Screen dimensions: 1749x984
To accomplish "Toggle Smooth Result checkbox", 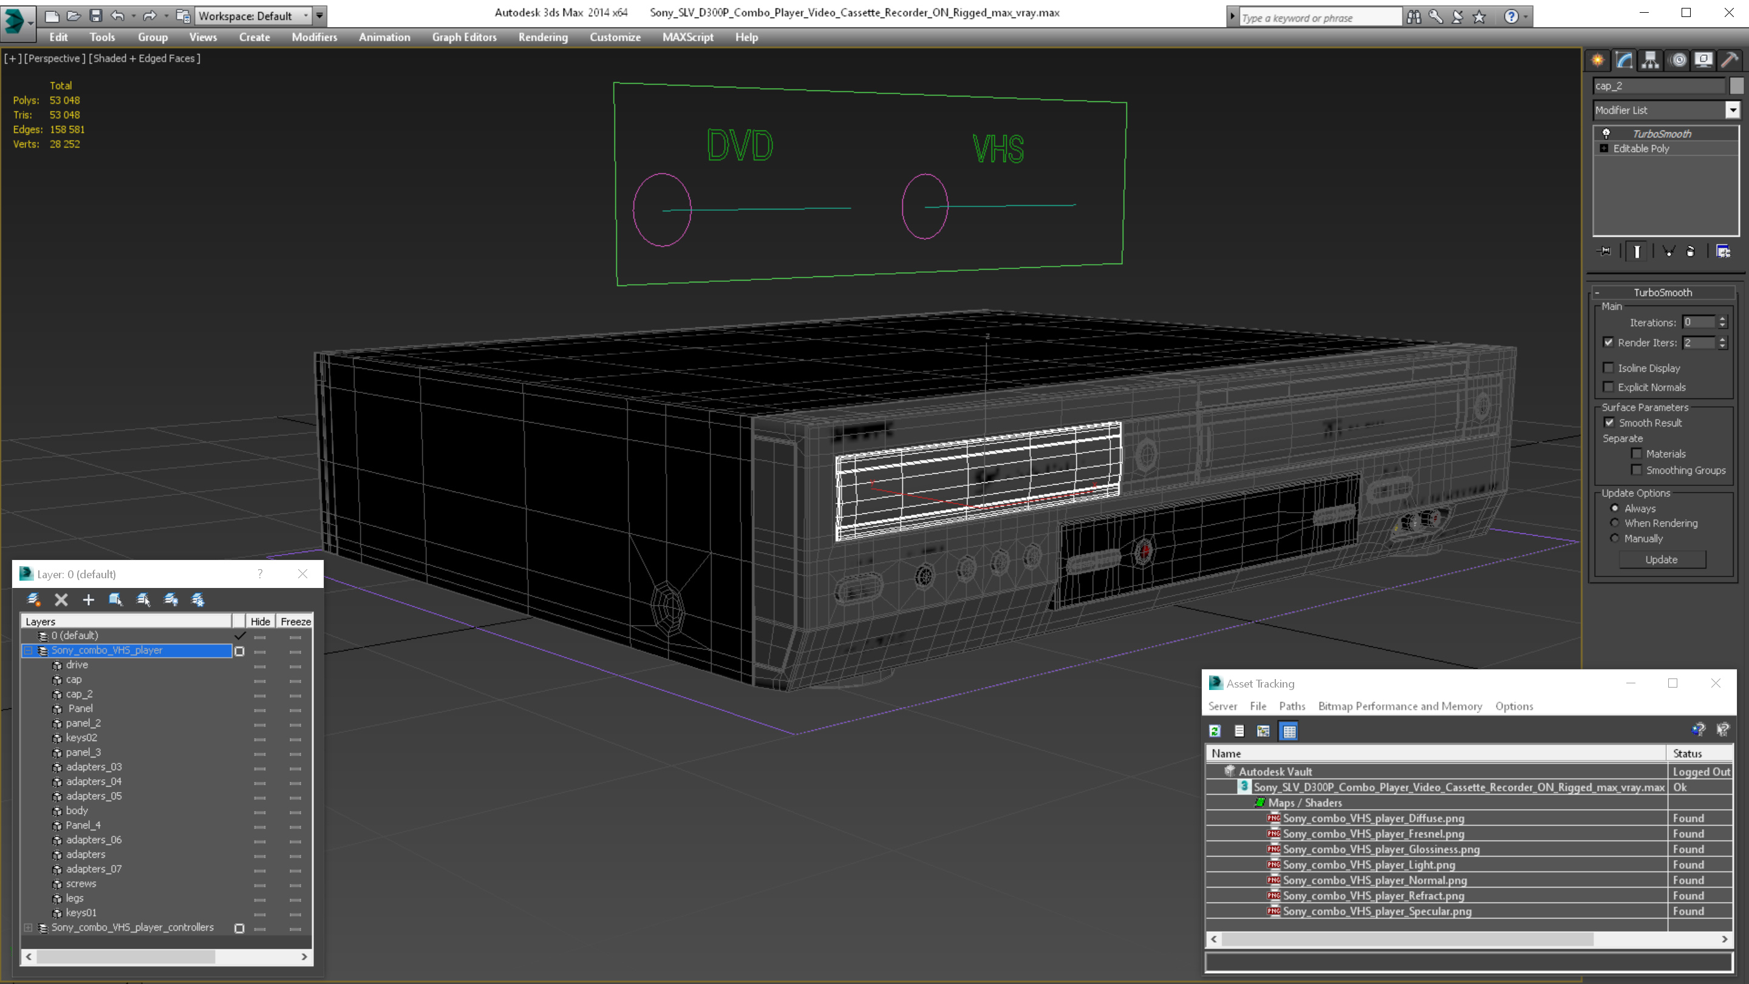I will pos(1610,422).
